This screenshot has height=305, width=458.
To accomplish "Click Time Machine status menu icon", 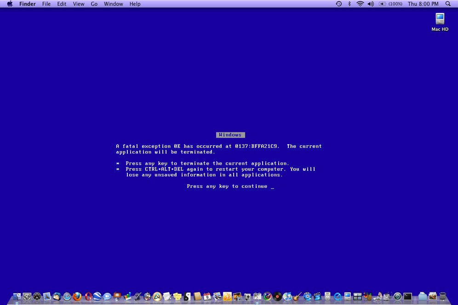I will 338,4.
